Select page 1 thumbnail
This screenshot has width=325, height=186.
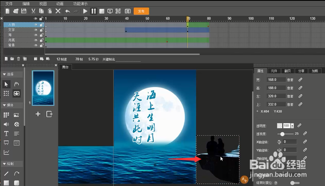coord(43,88)
